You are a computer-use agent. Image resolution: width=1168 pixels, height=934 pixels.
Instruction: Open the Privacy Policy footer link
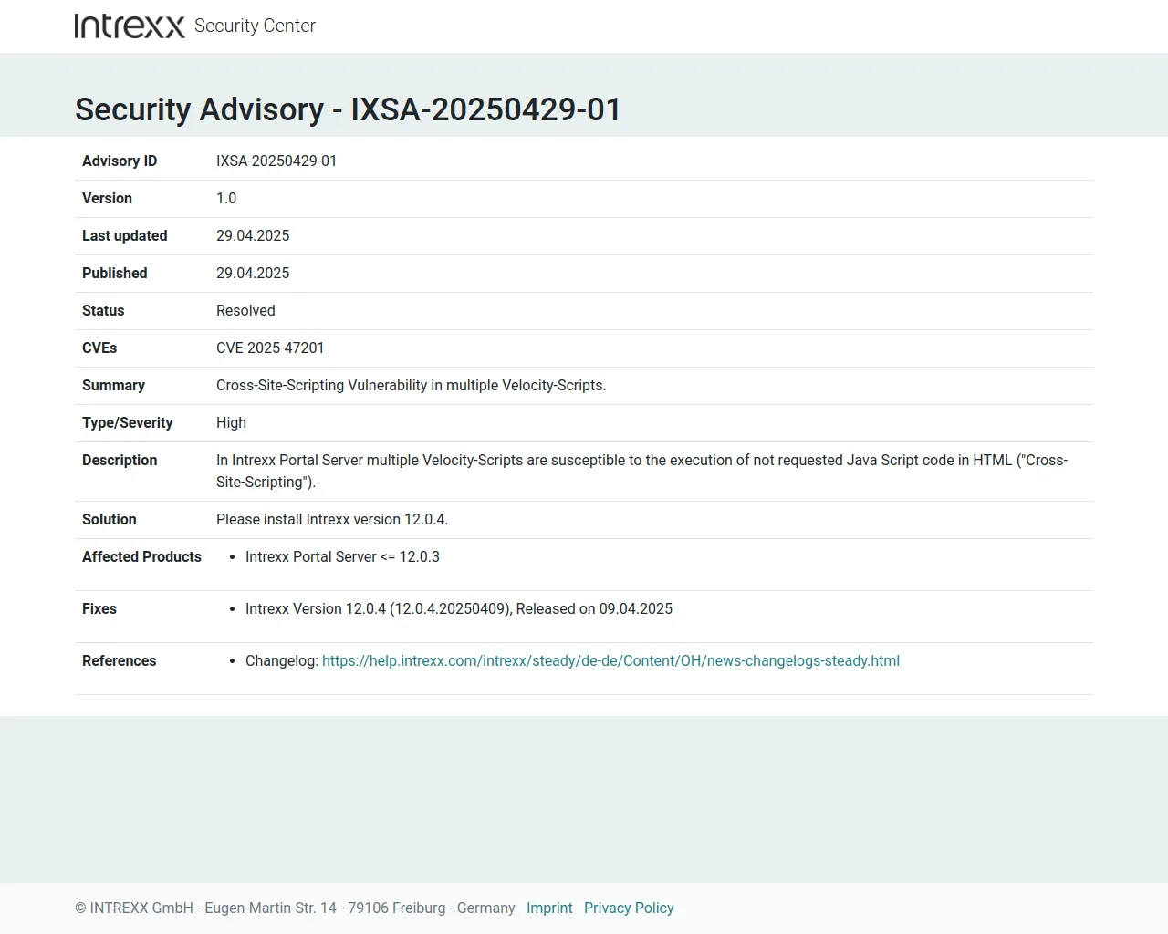tap(629, 908)
